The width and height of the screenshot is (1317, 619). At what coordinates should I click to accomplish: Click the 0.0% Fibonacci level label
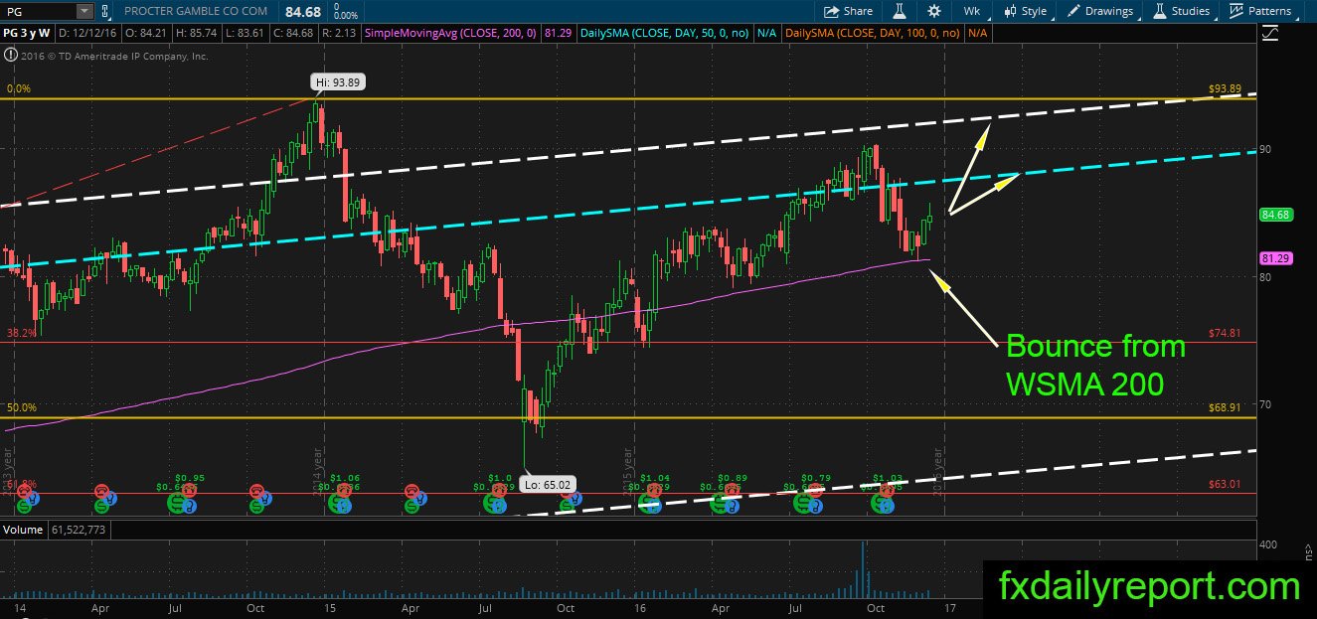[18, 88]
